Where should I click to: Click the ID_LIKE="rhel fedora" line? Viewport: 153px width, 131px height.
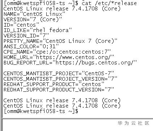(x=38, y=30)
